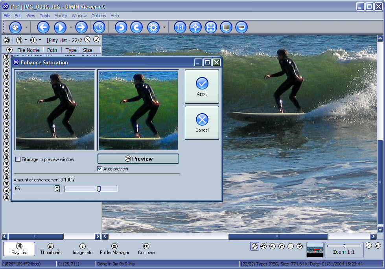Click the image's vertical scrollbar down arrow

click(380, 230)
